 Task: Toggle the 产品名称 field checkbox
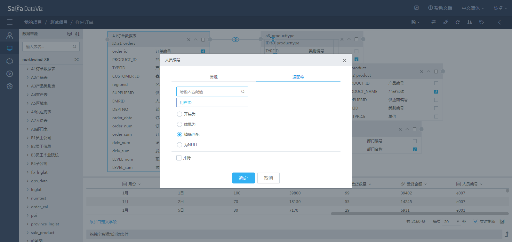[436, 92]
